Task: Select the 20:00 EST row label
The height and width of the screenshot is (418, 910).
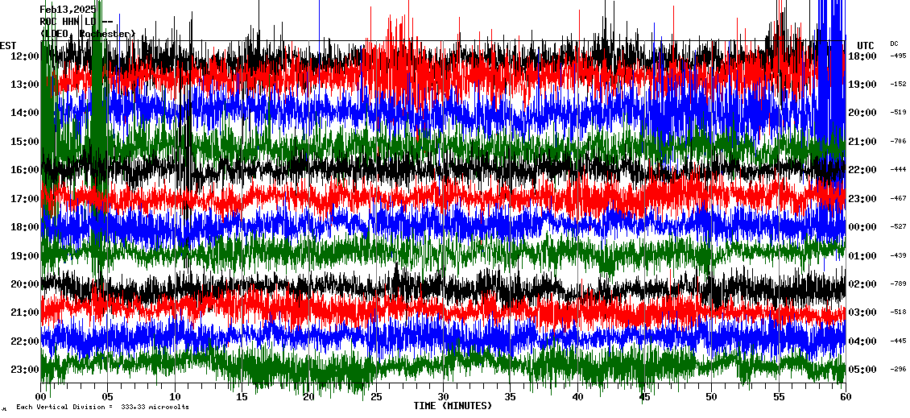Action: click(24, 283)
